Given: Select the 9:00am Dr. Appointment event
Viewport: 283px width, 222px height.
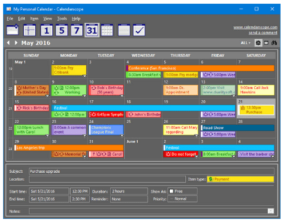Looking at the screenshot, I should [181, 90].
